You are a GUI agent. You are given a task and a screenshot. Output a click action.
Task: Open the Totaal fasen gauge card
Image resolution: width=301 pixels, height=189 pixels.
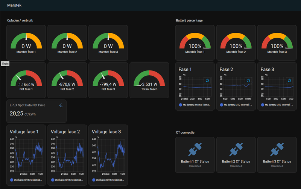click(x=149, y=80)
